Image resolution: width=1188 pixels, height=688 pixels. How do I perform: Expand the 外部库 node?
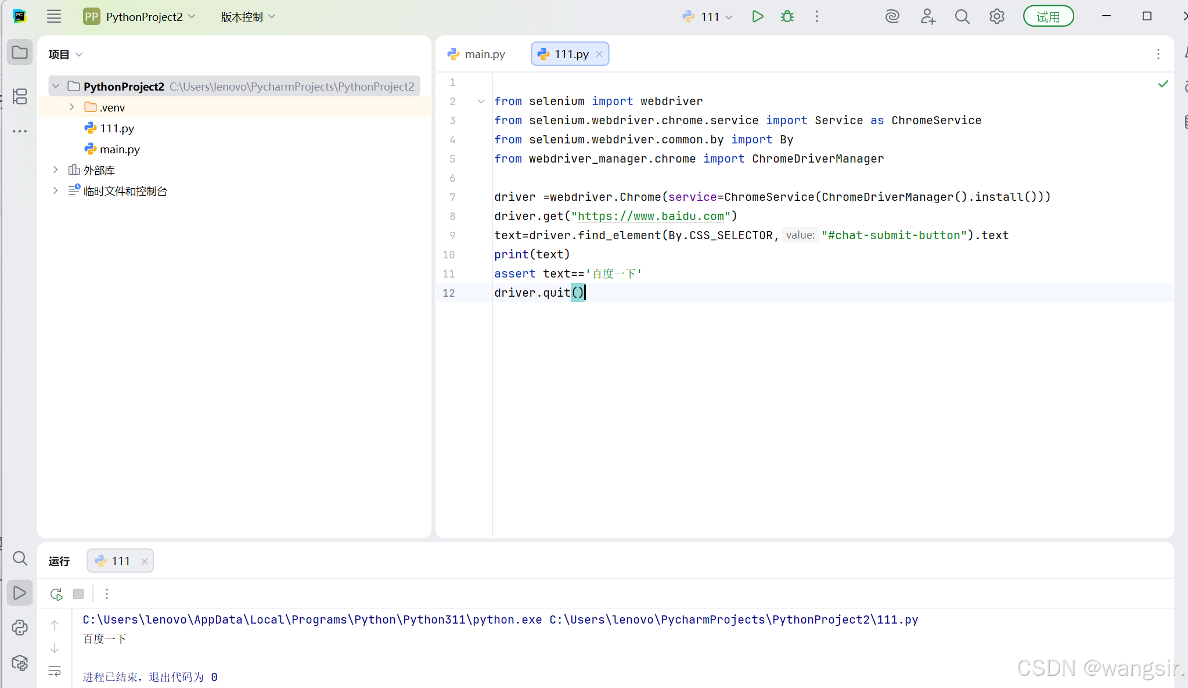click(x=56, y=170)
